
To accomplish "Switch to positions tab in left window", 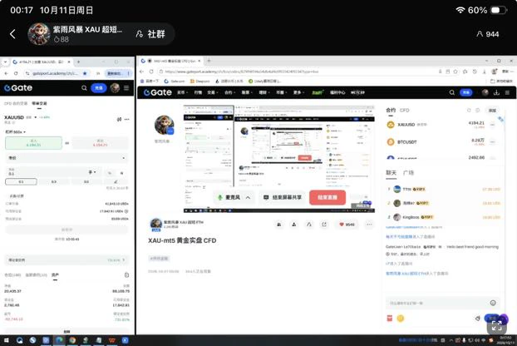I will click(x=12, y=275).
